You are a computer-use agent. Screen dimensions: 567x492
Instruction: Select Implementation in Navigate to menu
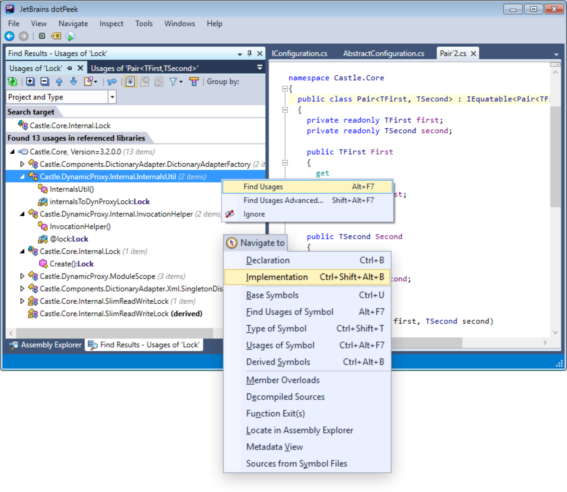pos(307,277)
